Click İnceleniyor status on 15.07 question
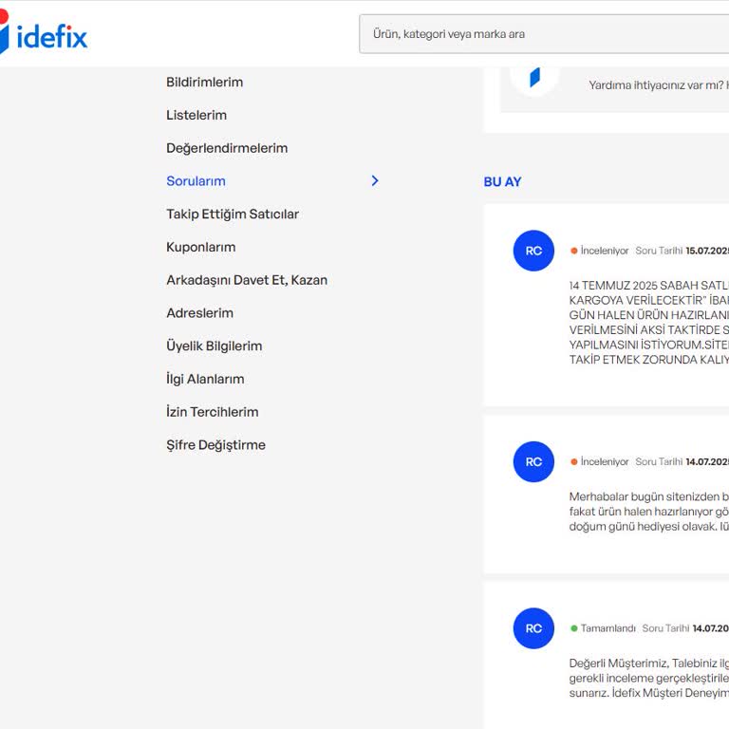This screenshot has height=729, width=729. pyautogui.click(x=600, y=251)
